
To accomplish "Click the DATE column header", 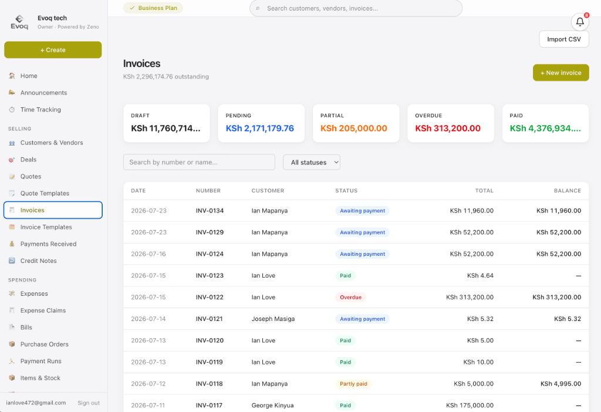I will [x=139, y=191].
